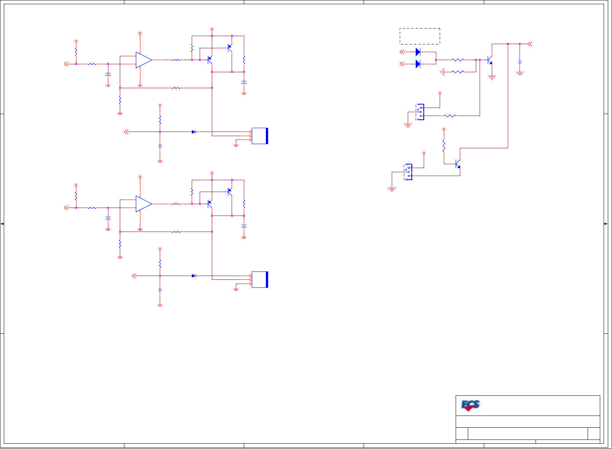This screenshot has width=612, height=449.
Task: Select the lower diode of the diode pair
Action: tap(418, 64)
